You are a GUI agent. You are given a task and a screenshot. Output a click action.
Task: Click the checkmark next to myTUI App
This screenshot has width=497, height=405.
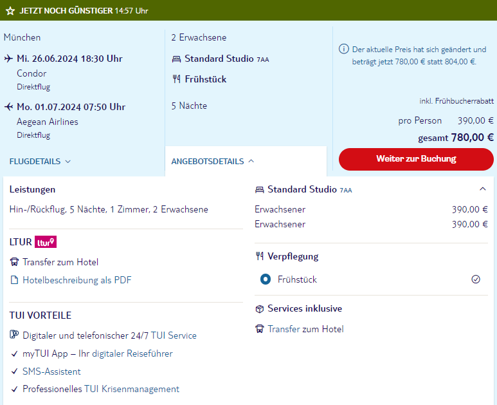[x=14, y=353]
